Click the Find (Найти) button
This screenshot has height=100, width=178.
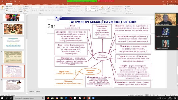[127, 7]
